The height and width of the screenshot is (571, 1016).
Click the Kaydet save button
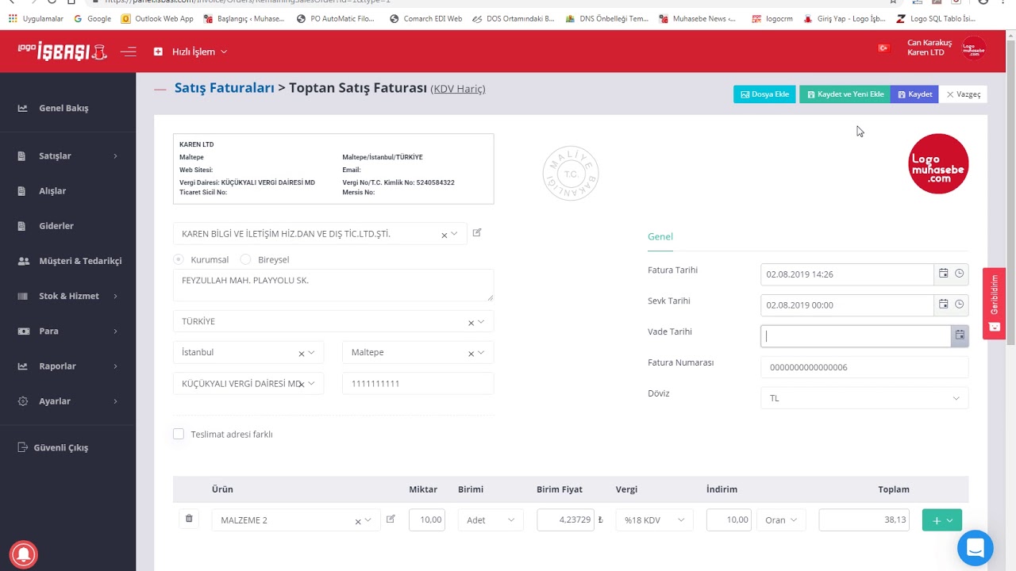(x=914, y=94)
